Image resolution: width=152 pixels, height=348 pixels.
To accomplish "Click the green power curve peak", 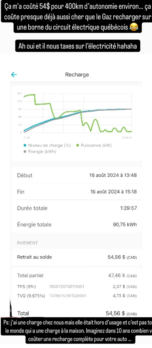I will pyautogui.click(x=30, y=95).
